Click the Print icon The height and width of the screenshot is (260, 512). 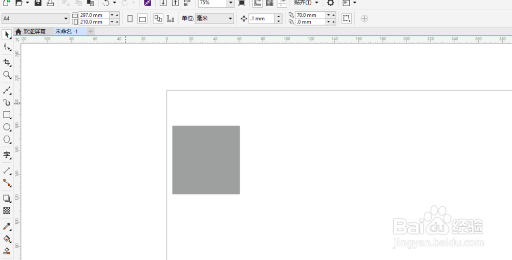coord(50,3)
